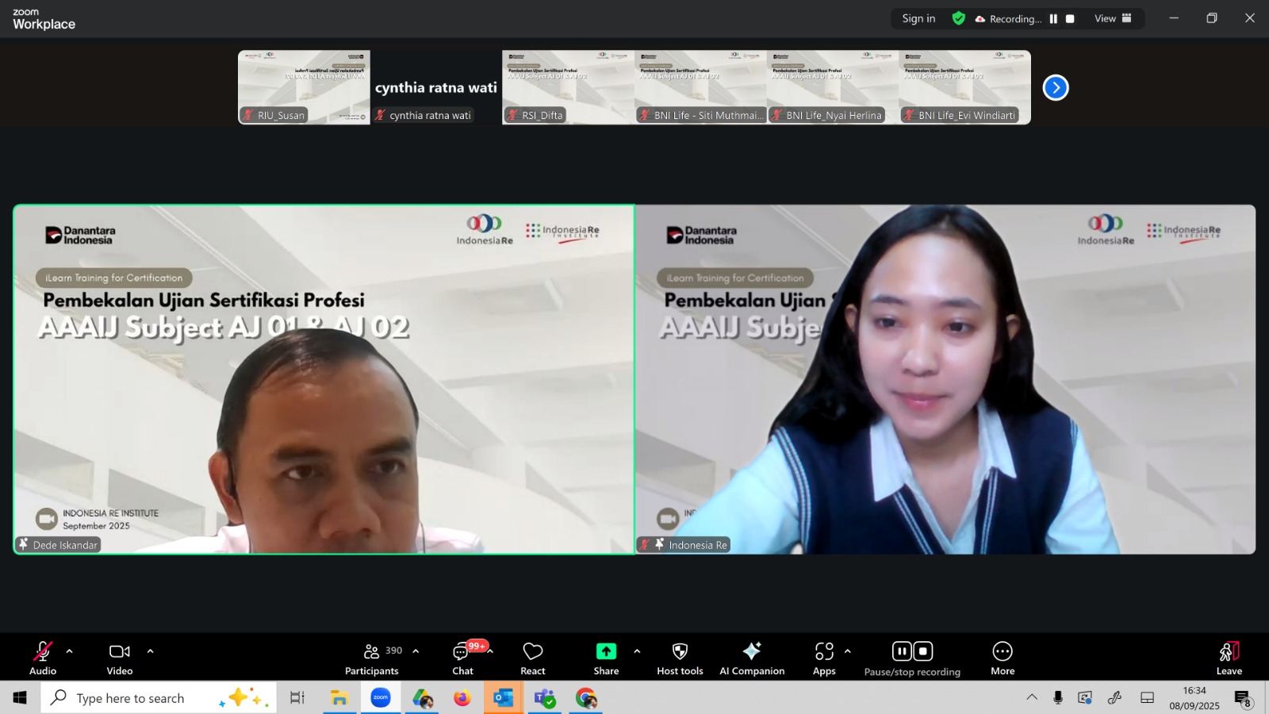Show next page of participant thumbnails
Screen dimensions: 1269x714
coord(1056,87)
